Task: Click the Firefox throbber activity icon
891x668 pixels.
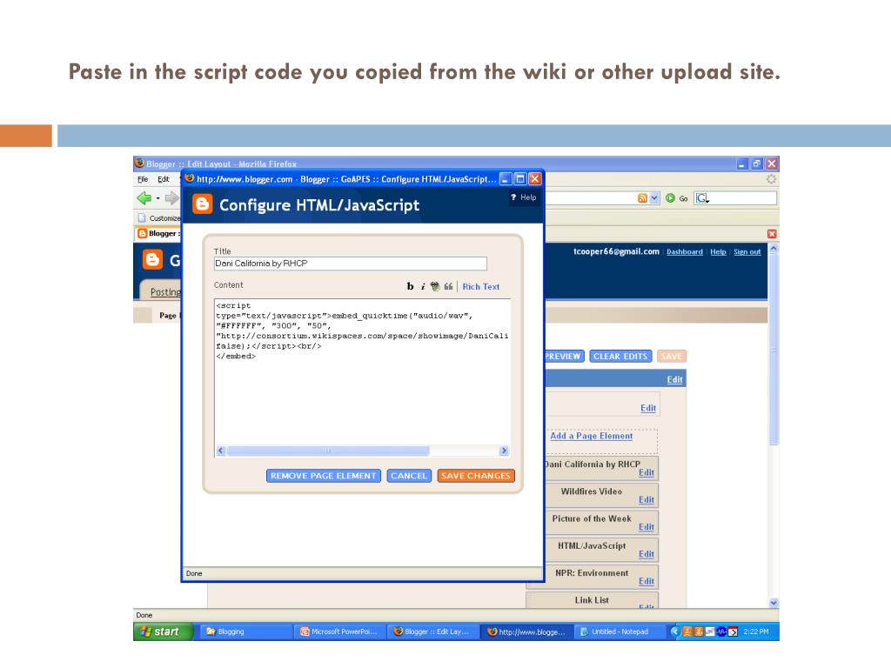Action: click(771, 179)
